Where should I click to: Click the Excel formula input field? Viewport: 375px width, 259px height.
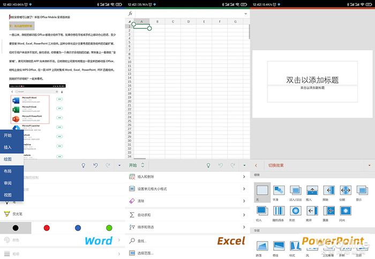tap(189, 13)
